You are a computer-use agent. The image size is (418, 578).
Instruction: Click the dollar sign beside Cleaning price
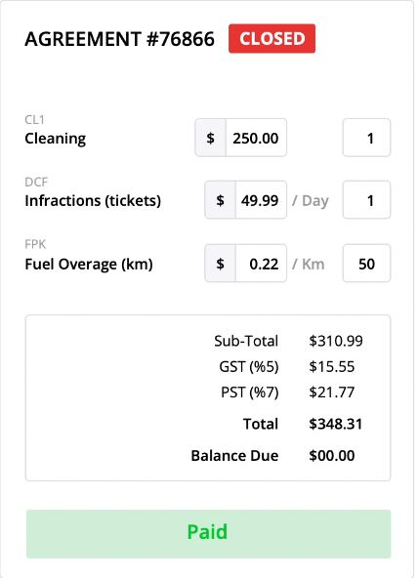click(x=211, y=138)
